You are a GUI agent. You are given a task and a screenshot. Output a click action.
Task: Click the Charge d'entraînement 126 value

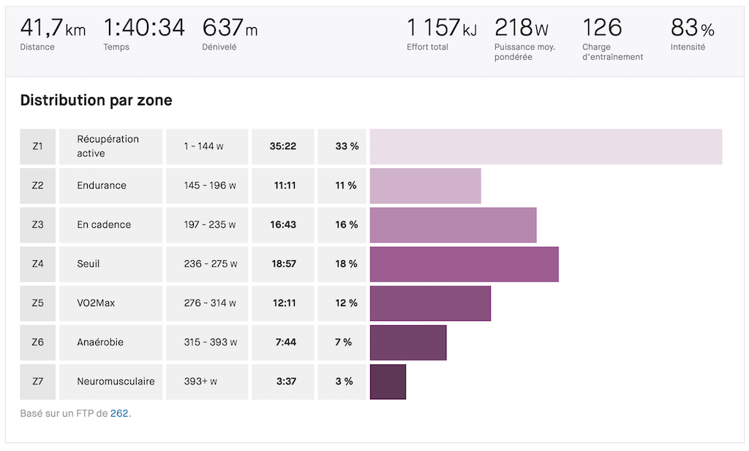tap(602, 29)
